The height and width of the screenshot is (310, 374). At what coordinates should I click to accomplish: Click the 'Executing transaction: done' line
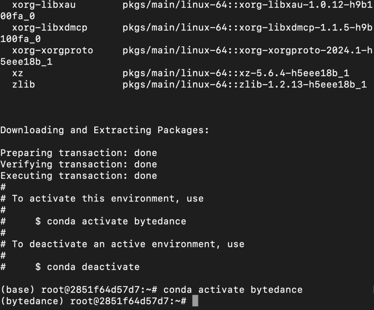tap(79, 176)
